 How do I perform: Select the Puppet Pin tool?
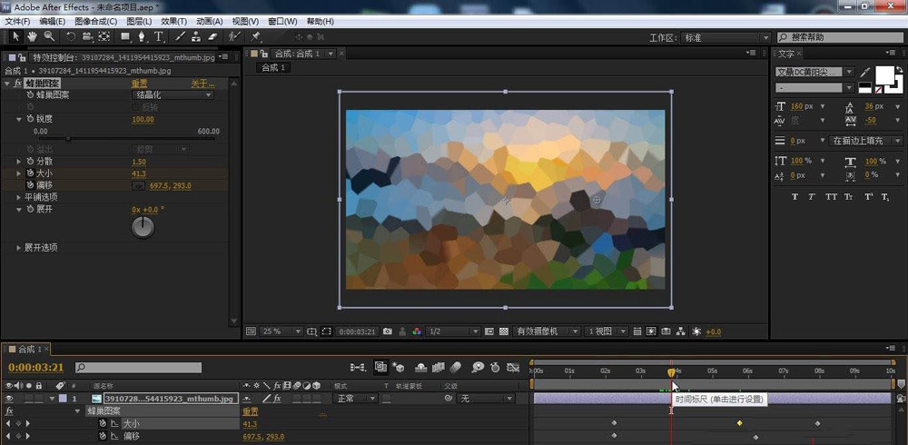[x=256, y=37]
